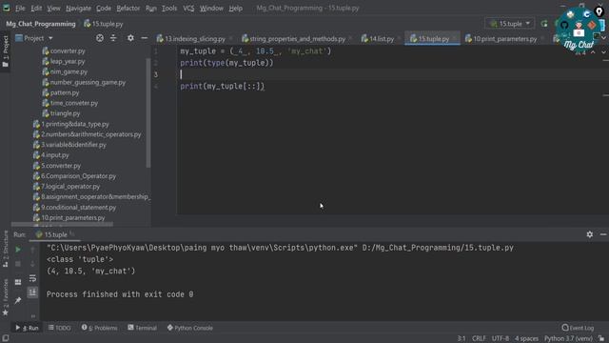Switch to the 14.list.py editor tab
The width and height of the screenshot is (609, 343).
coord(378,38)
